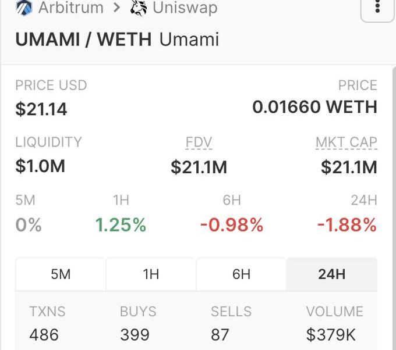Click the $1.0M liquidity value
The height and width of the screenshot is (350, 396).
click(40, 166)
